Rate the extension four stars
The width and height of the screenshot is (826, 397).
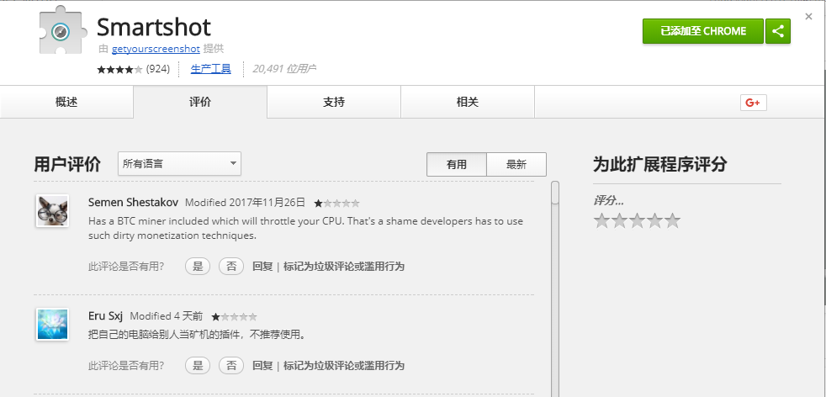[x=654, y=220]
